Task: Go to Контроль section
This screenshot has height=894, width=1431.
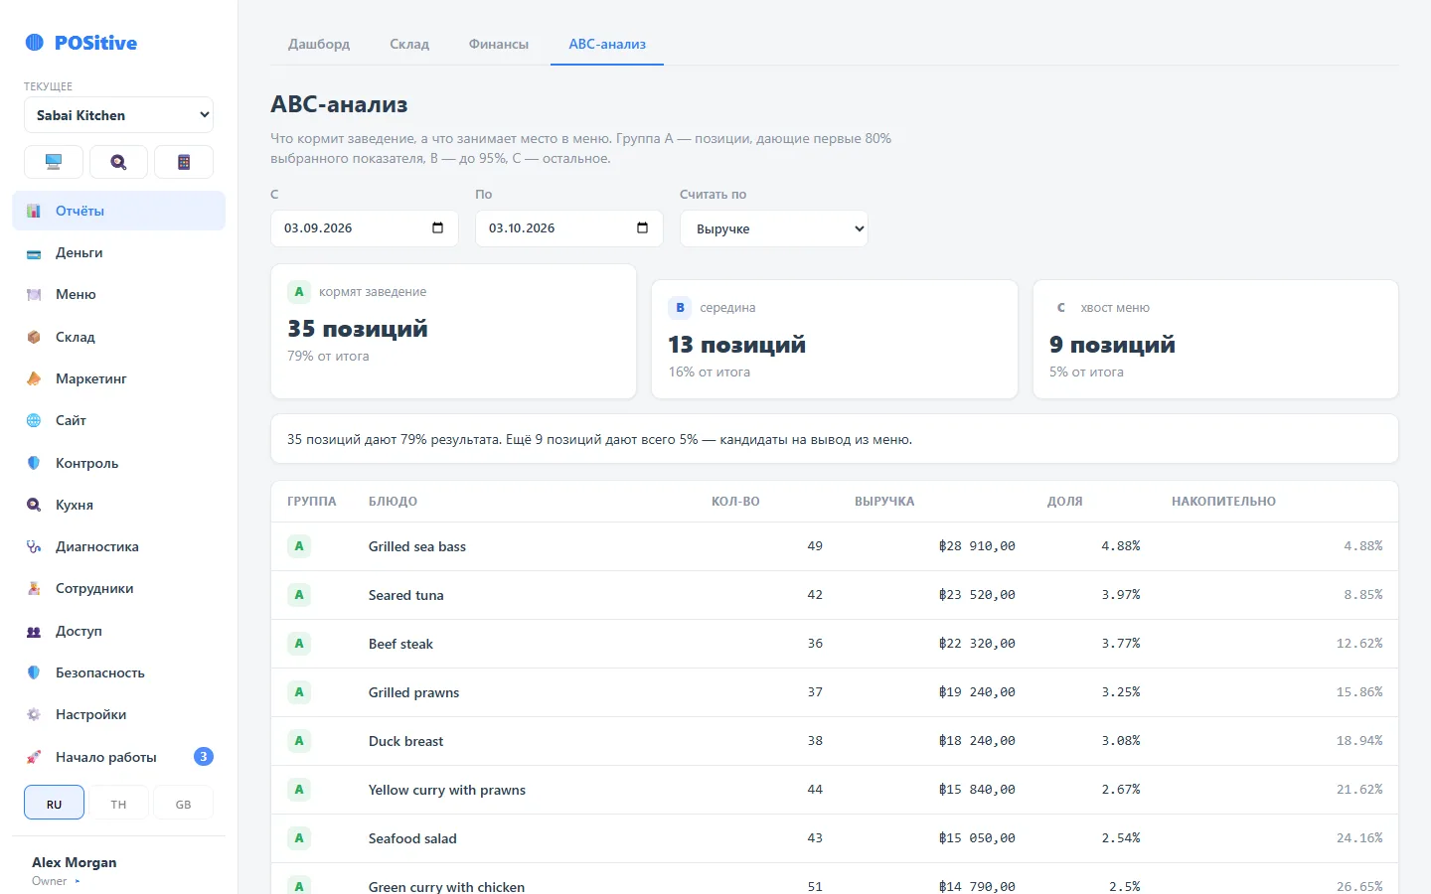Action: pyautogui.click(x=118, y=463)
